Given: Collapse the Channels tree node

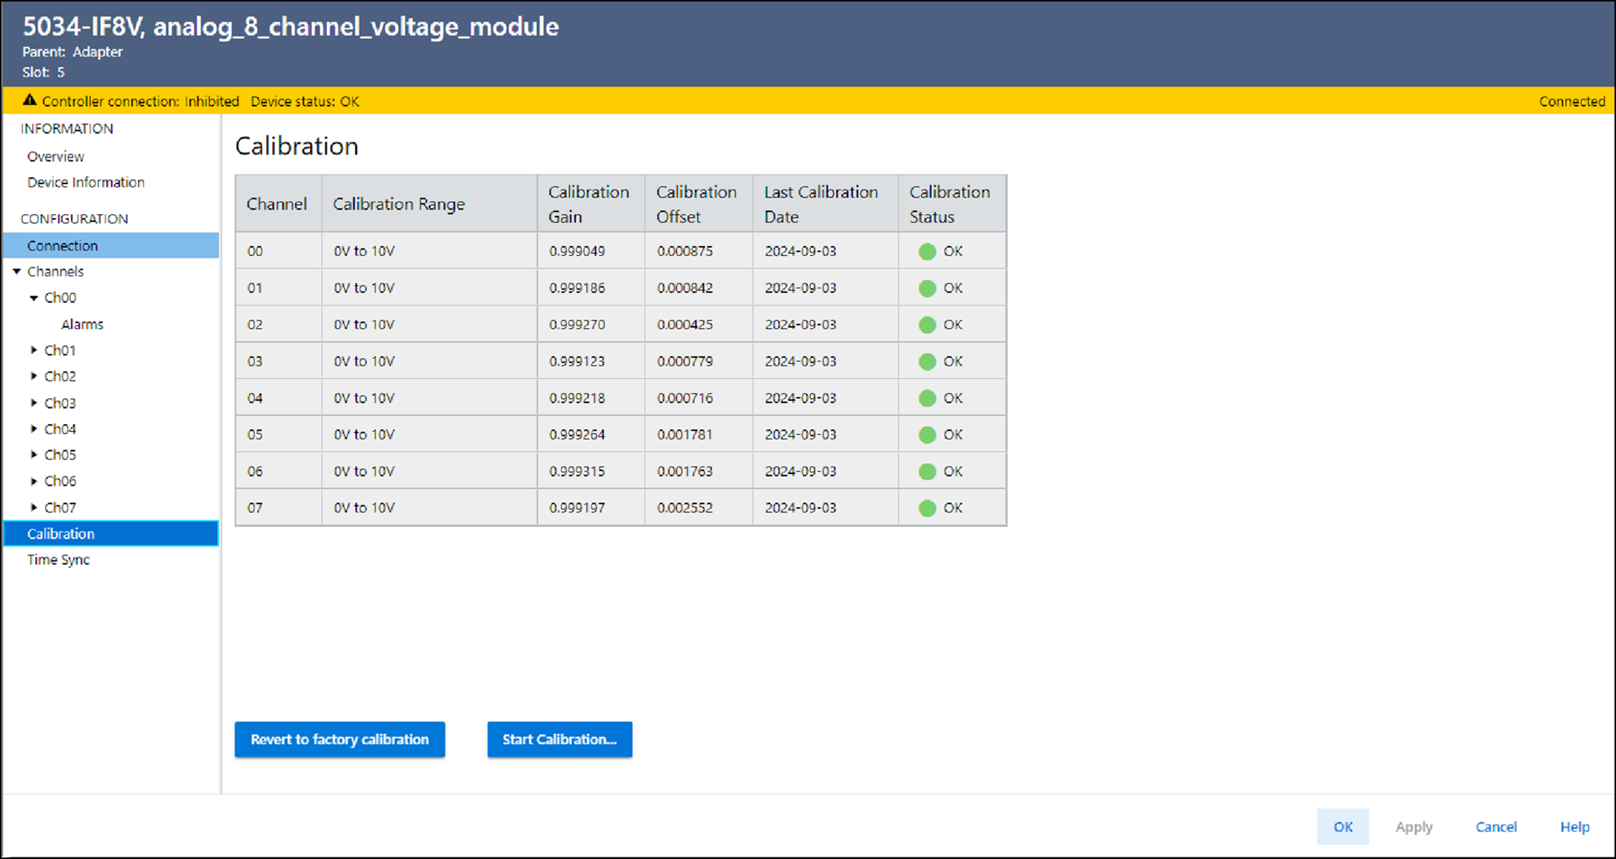Looking at the screenshot, I should (x=16, y=272).
